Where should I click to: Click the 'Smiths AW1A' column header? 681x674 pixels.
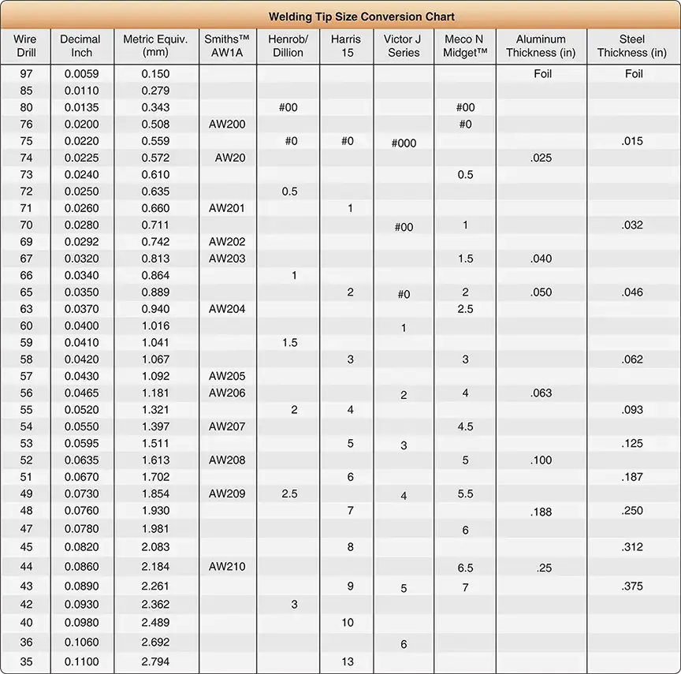227,46
